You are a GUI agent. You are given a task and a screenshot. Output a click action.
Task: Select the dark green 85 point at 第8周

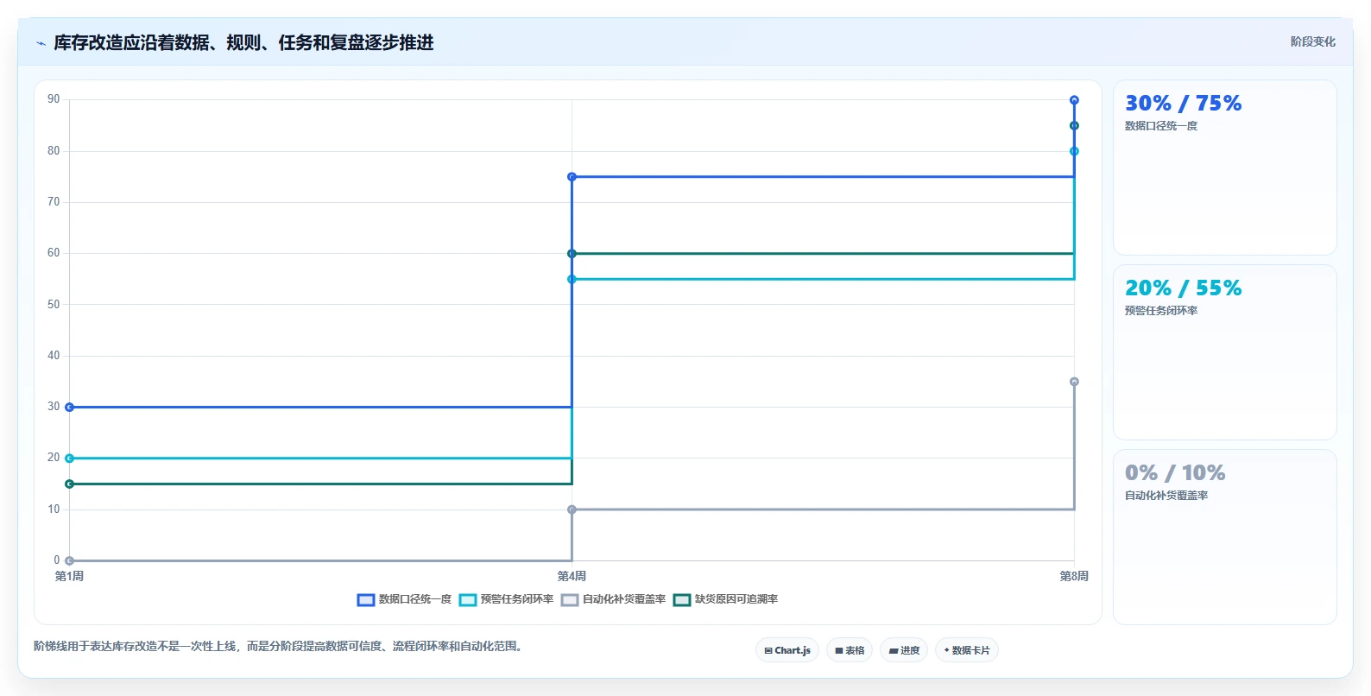1074,126
